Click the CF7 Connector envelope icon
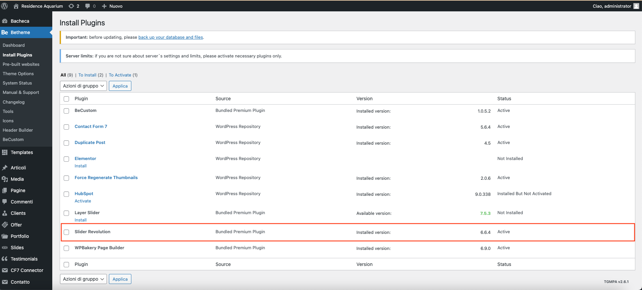Screen dimensions: 642x290 (x=5, y=270)
